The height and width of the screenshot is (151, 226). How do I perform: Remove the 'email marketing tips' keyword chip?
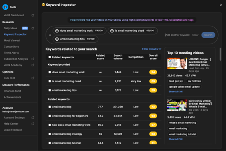point(57,39)
